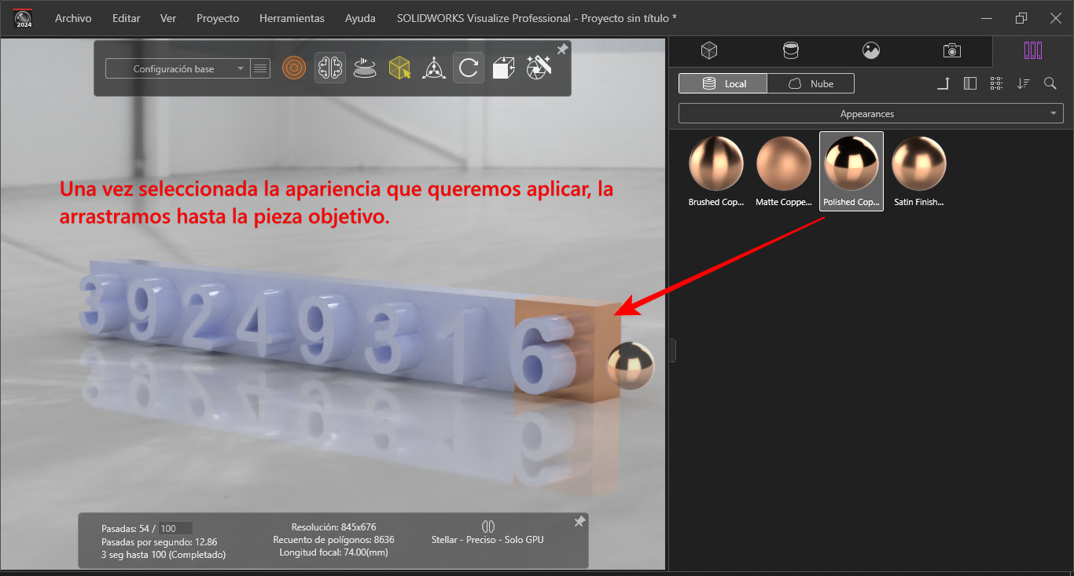
Task: Click the search magnifier in library panel
Action: [x=1050, y=83]
